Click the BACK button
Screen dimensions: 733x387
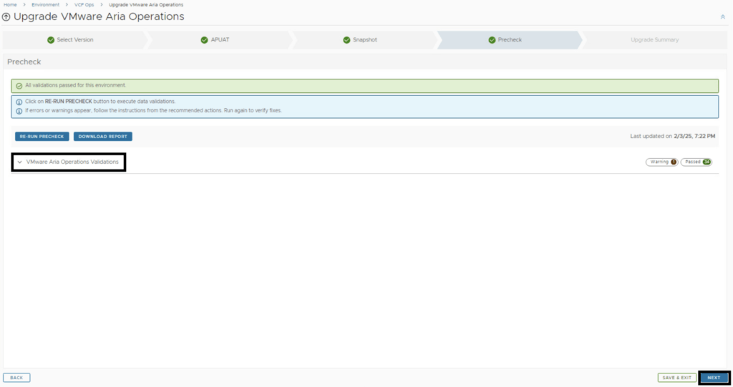16,378
